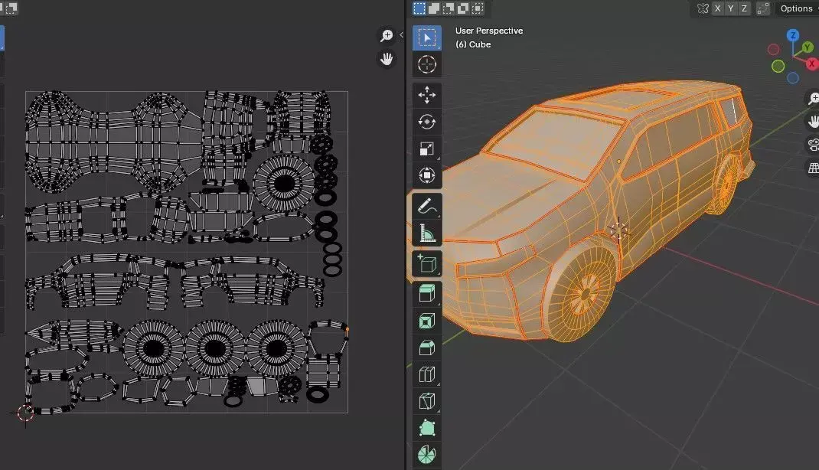Click 3D viewport pan hand icon
This screenshot has width=819, height=470.
click(x=813, y=122)
